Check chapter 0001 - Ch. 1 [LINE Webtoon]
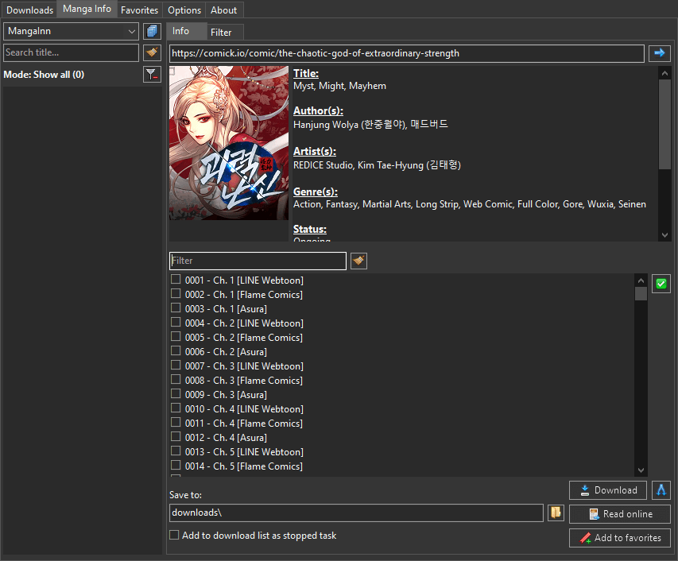Screen dimensions: 678x561 [176, 280]
